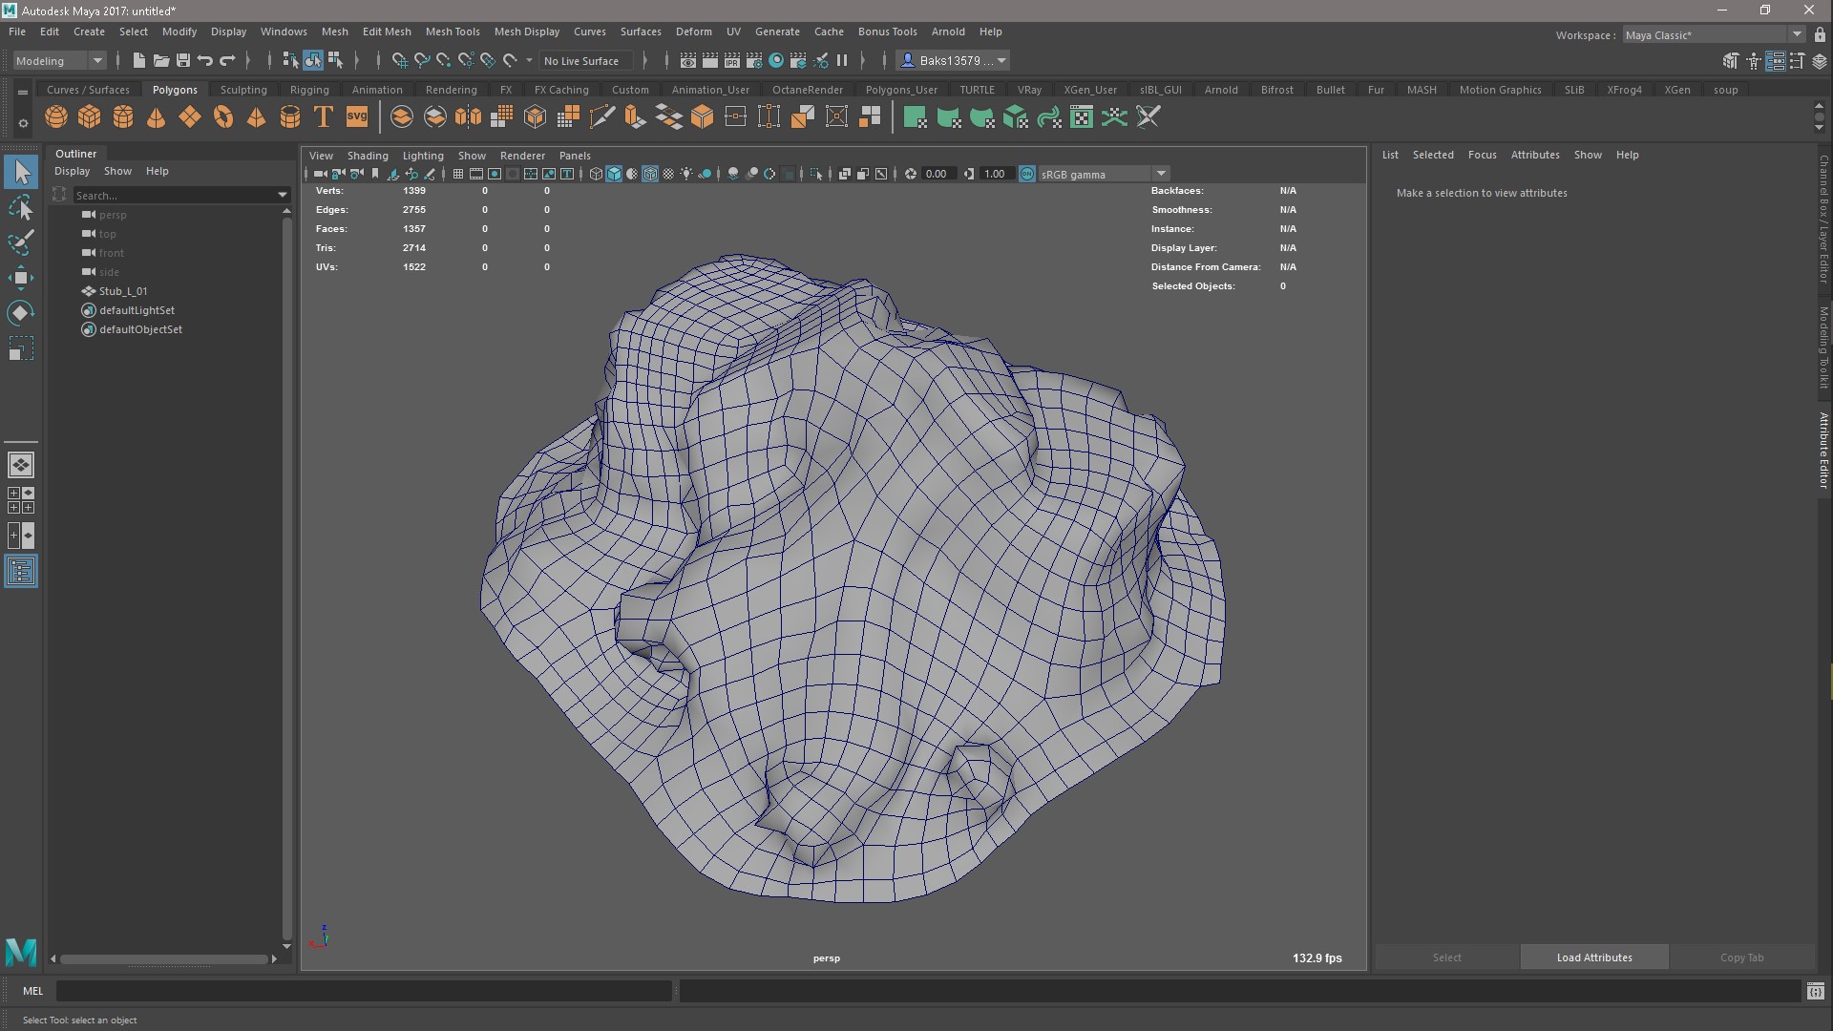Open the Mesh Tools menu
The width and height of the screenshot is (1833, 1031).
453,32
